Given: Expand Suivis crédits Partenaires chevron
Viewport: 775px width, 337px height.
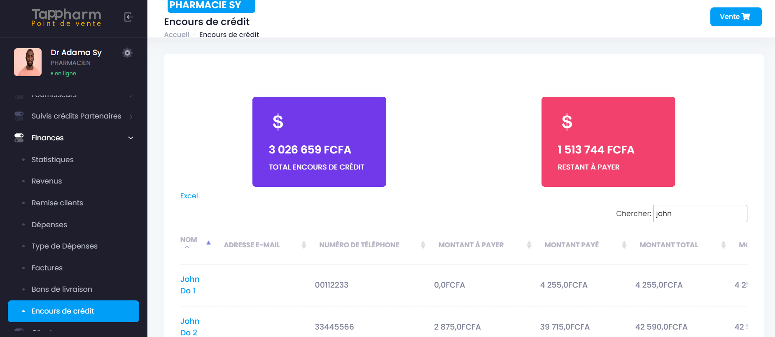Looking at the screenshot, I should (131, 116).
